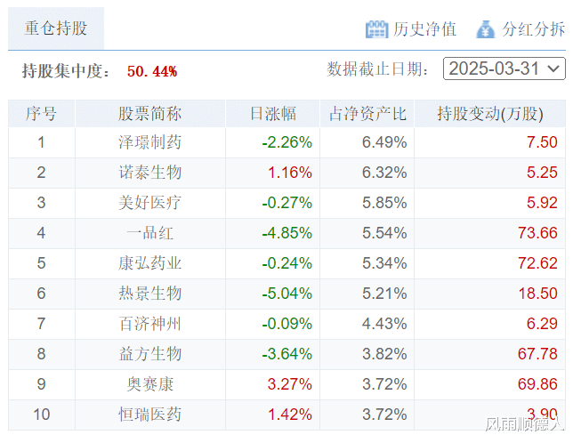
Task: Click the 6.49% net asset ratio
Action: point(384,142)
